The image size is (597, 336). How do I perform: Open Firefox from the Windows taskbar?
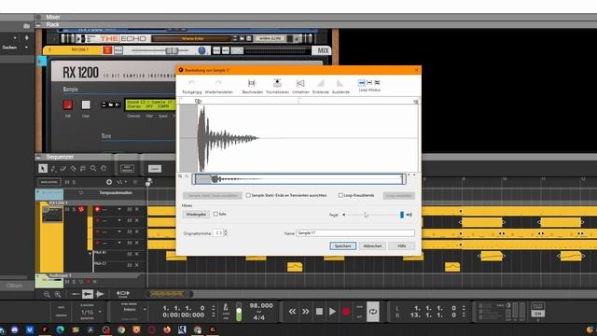pos(167,329)
